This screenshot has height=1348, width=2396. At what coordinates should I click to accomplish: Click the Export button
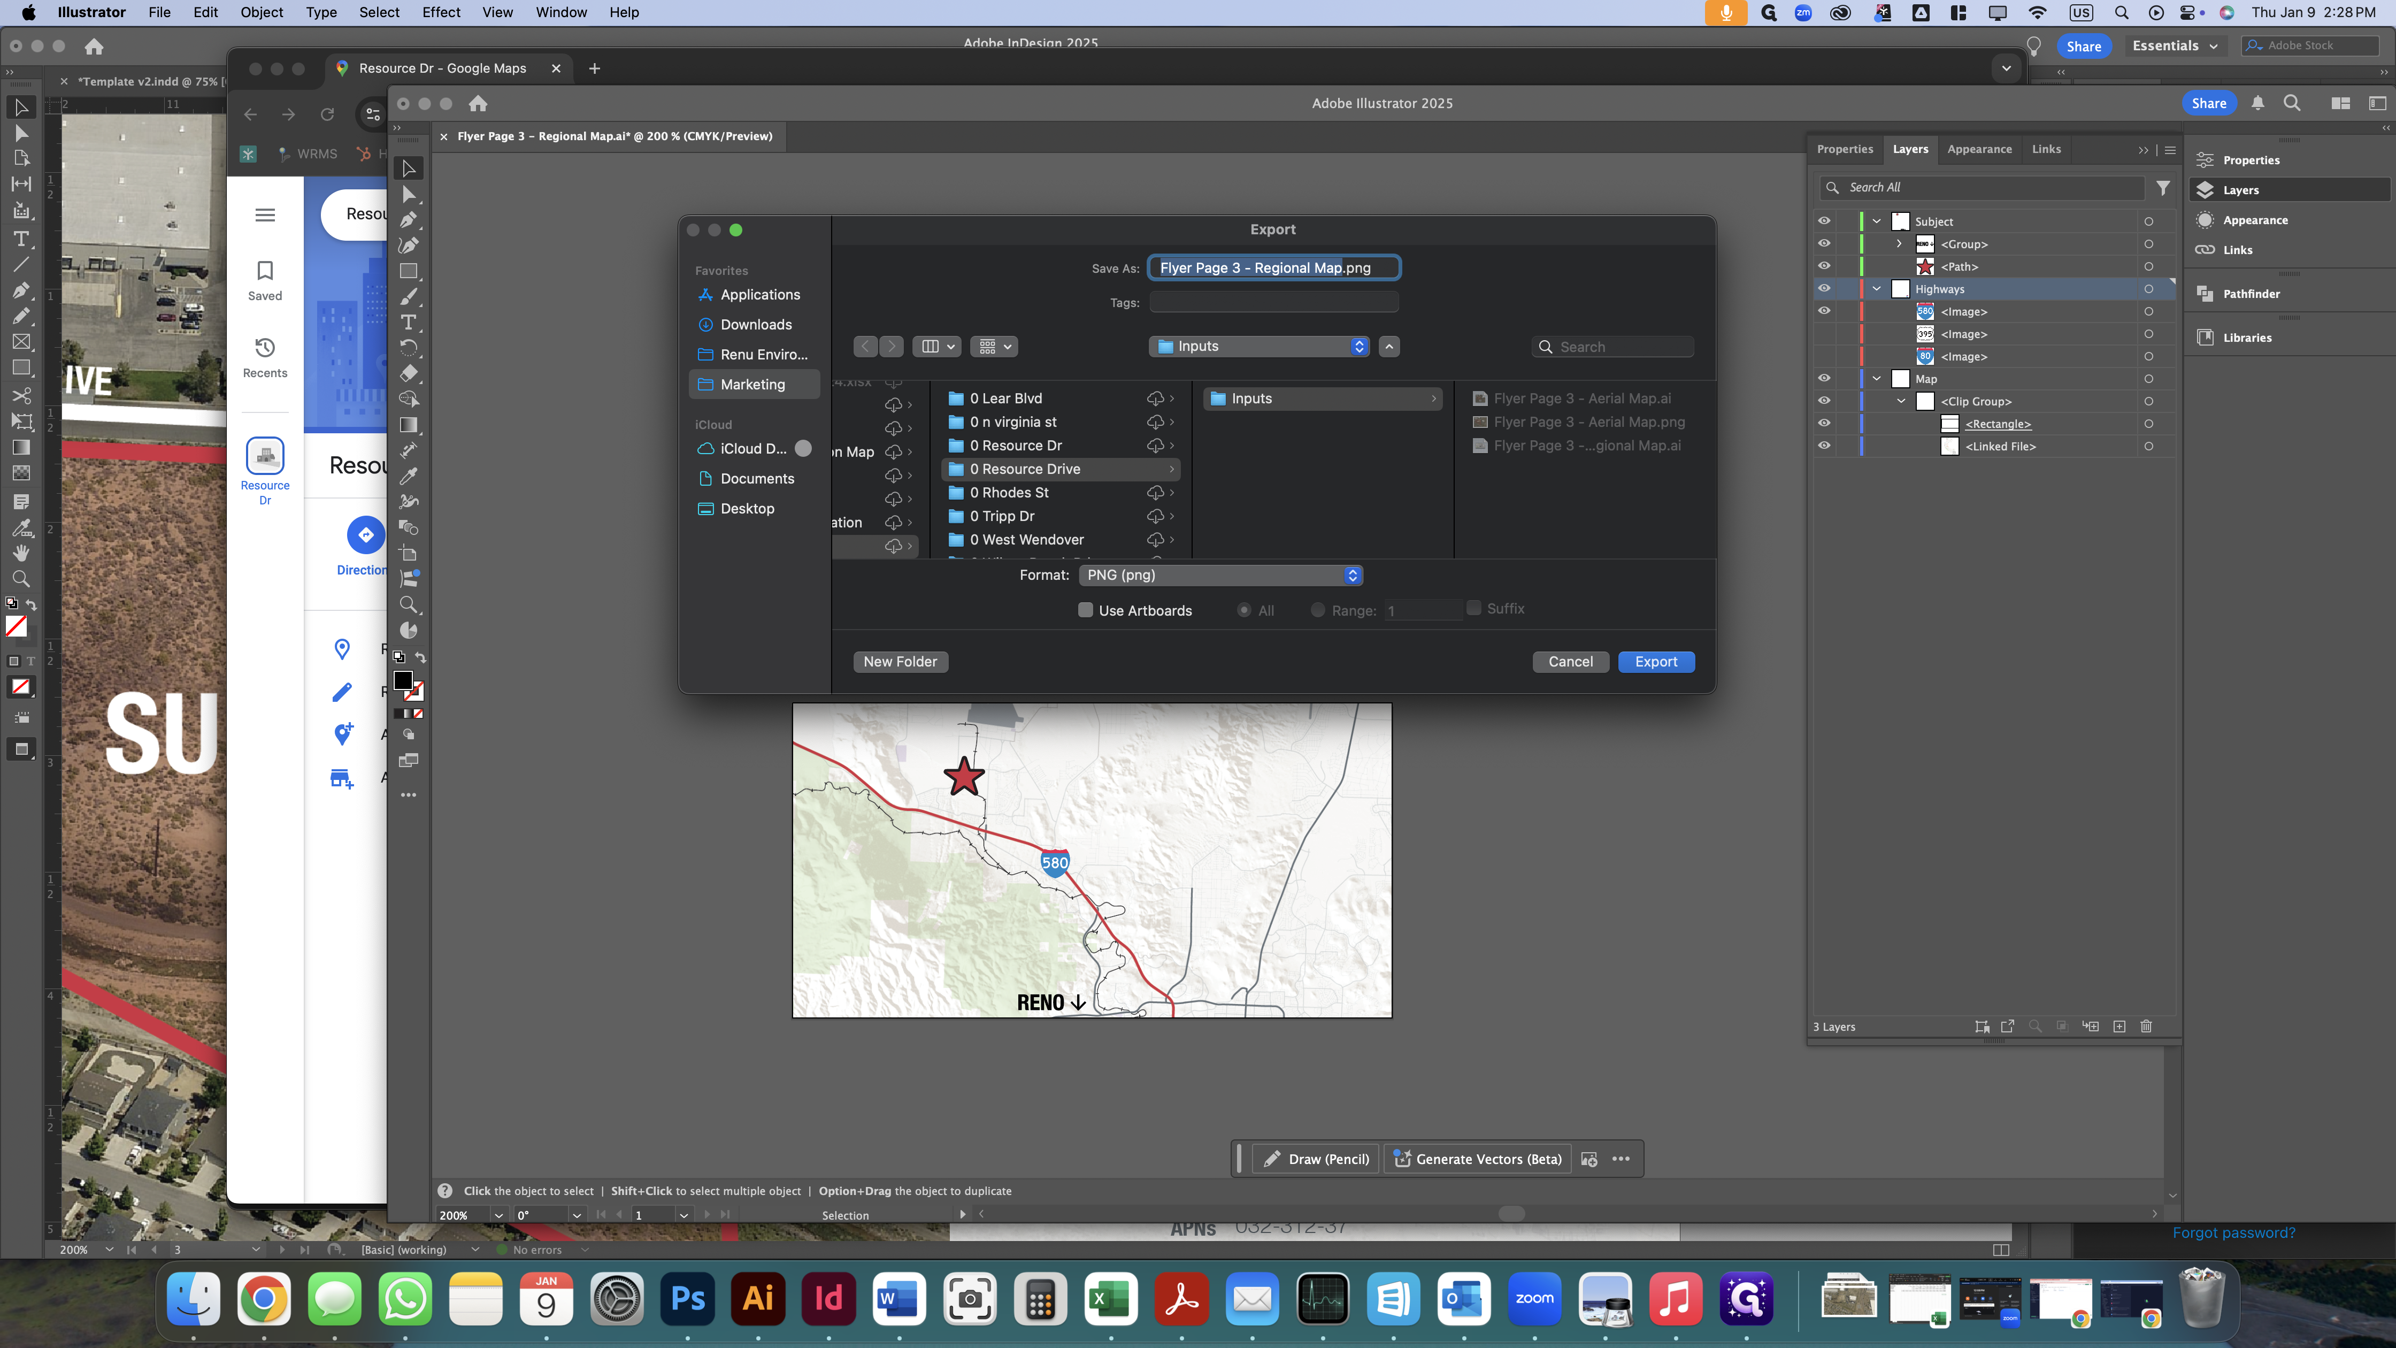tap(1656, 662)
